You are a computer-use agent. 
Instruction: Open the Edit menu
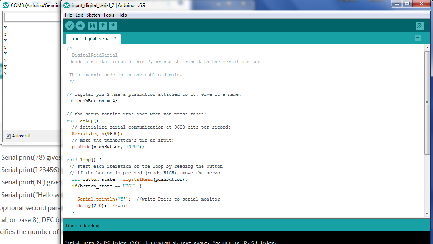pos(79,15)
